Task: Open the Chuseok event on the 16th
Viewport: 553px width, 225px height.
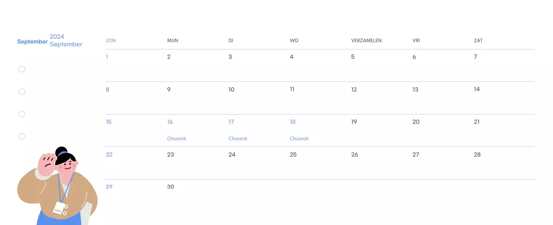Action: (177, 139)
